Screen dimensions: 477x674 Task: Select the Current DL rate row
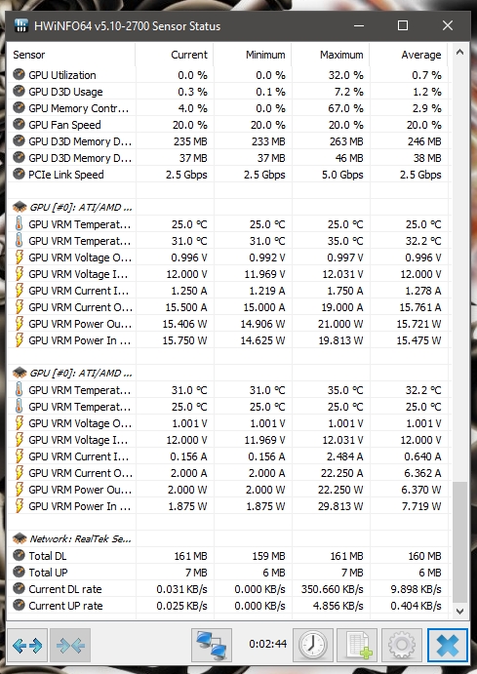tap(229, 589)
